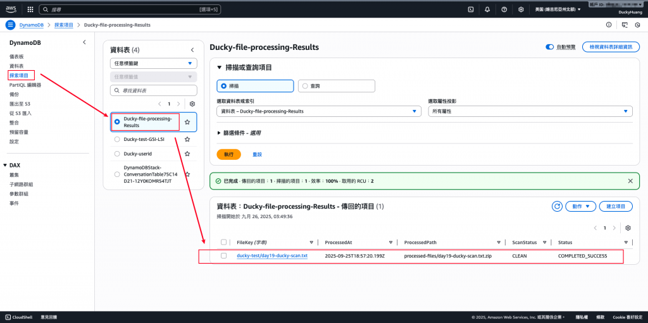The image size is (648, 323).
Task: Click the AWS top search field
Action: [x=131, y=9]
